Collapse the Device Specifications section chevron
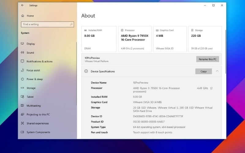Image resolution: width=245 pixels, height=153 pixels. point(217,71)
